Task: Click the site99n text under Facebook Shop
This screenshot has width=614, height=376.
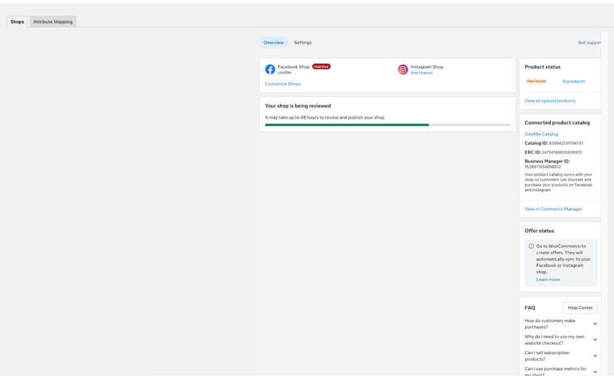Action: (284, 73)
